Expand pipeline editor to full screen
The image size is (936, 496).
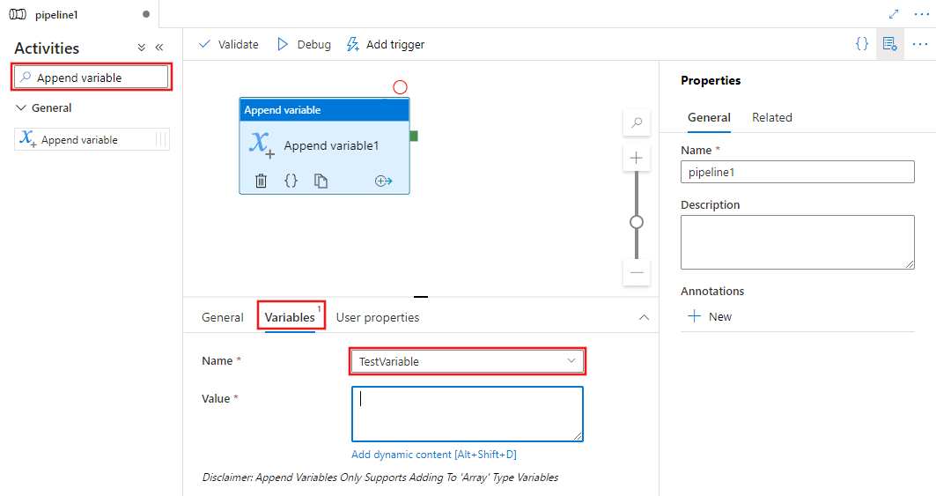[894, 14]
